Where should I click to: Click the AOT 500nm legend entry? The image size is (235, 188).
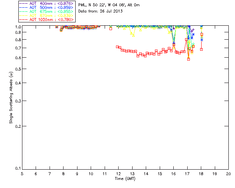[x=46, y=7]
